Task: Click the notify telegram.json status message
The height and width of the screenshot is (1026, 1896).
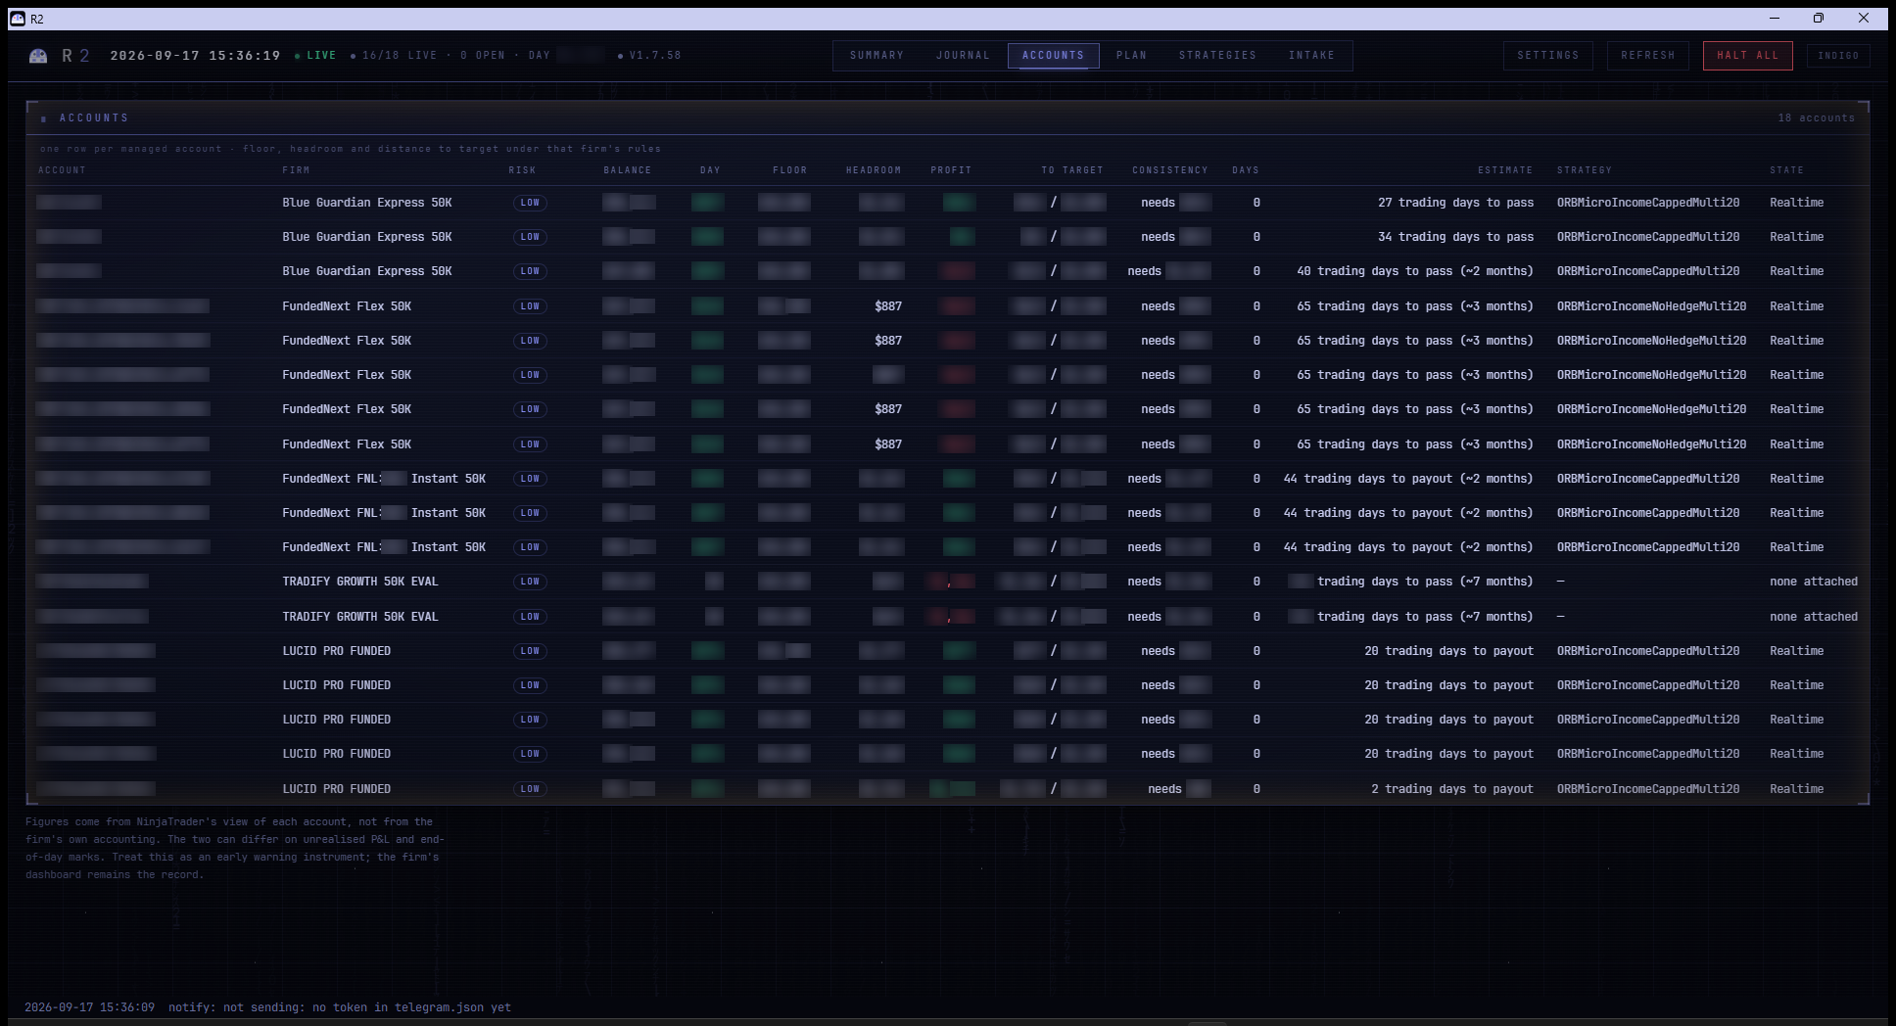Action: tap(340, 1007)
